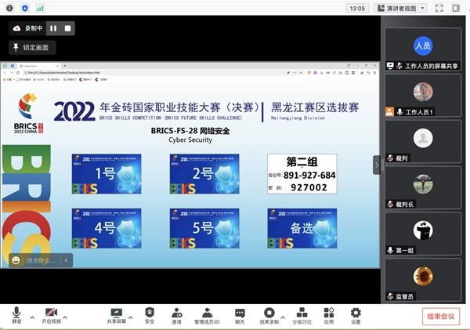Click 共享屏幕 share screen button

117,316
